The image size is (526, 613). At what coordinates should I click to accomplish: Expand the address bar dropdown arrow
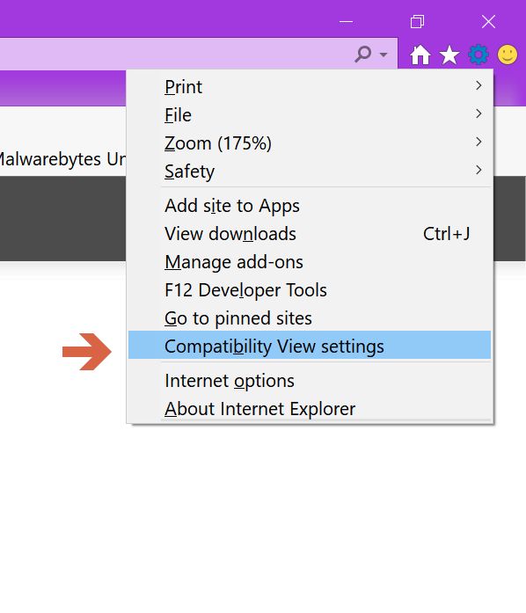click(x=384, y=55)
